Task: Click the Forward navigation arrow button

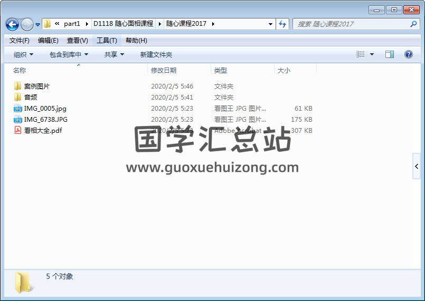Action: [x=27, y=24]
